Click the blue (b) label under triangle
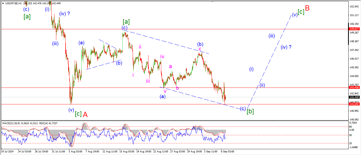This screenshot has height=155, width=361. coord(119,63)
